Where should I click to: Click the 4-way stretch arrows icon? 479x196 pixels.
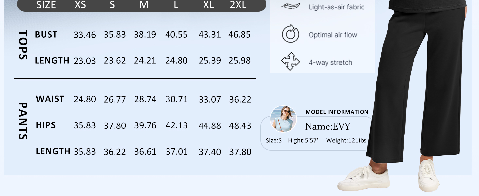tap(291, 61)
